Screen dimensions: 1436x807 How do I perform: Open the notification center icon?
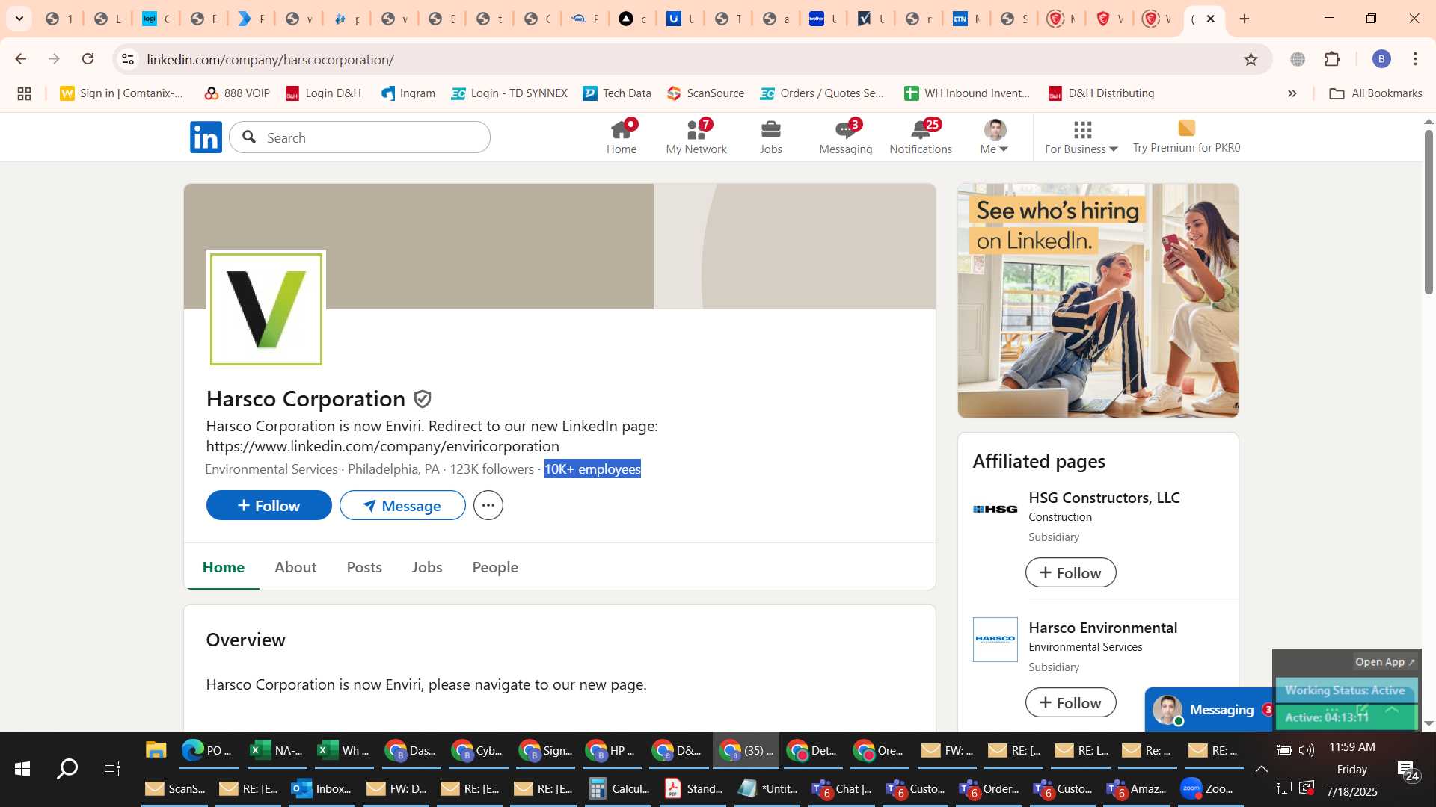1408,770
